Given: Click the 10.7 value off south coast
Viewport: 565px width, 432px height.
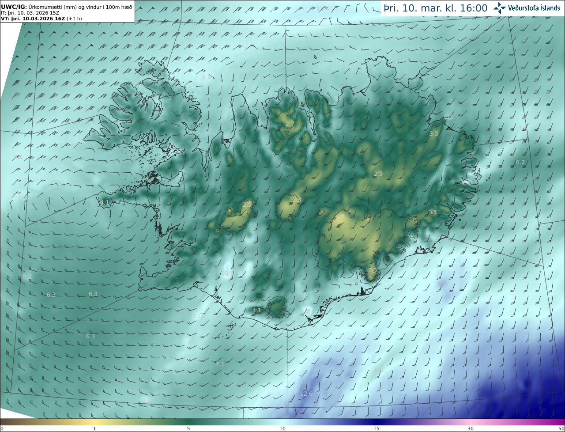Looking at the screenshot, I should coord(199,316).
